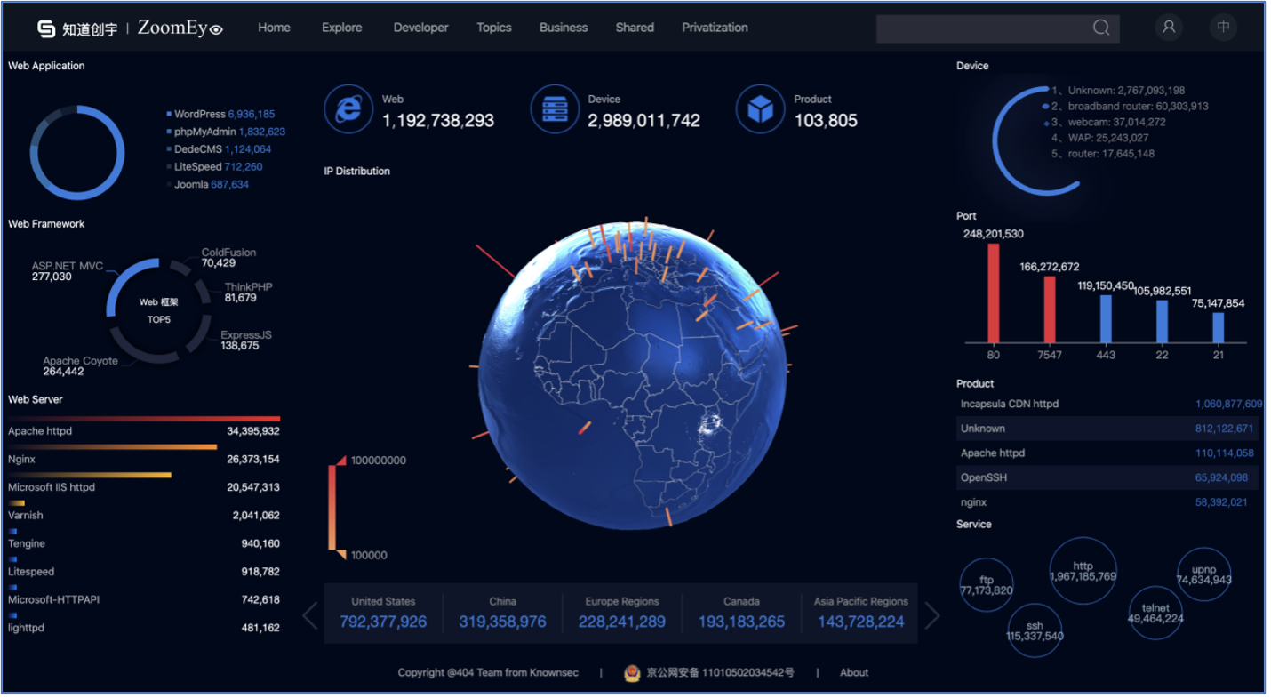Click the Joomla legend entry

tap(207, 185)
